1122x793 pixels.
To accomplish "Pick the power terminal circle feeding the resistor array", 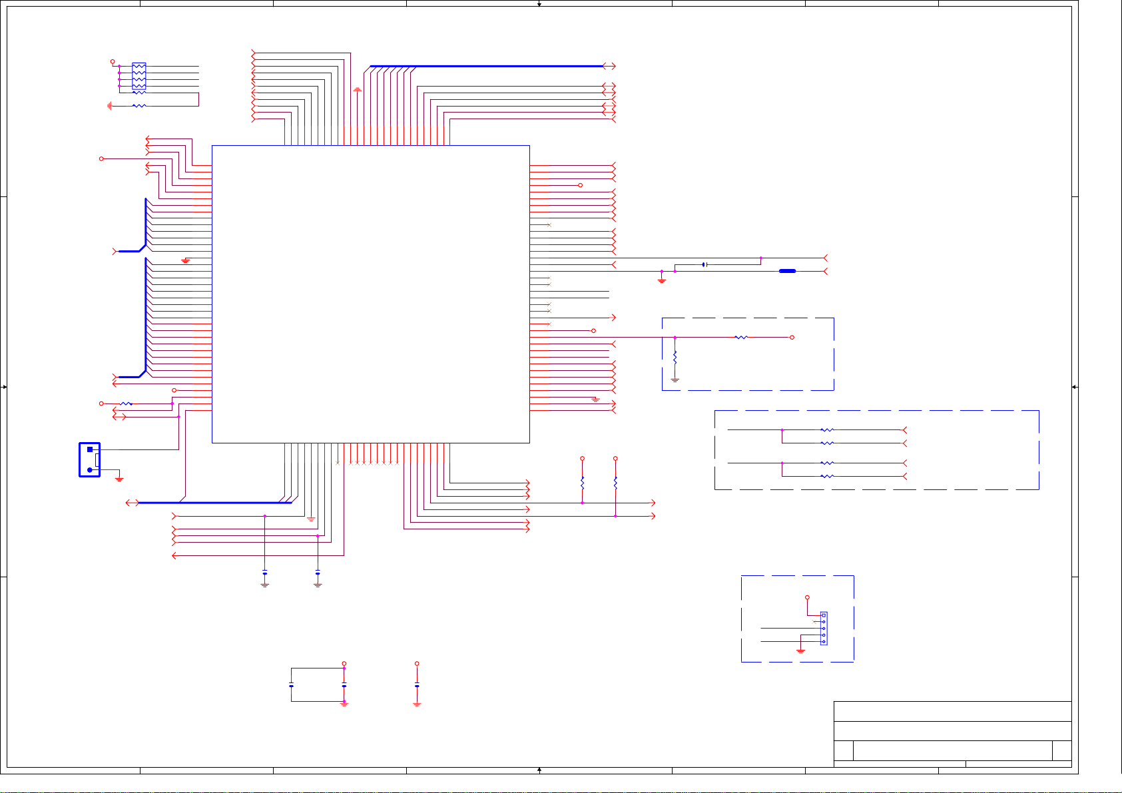I will tap(113, 61).
